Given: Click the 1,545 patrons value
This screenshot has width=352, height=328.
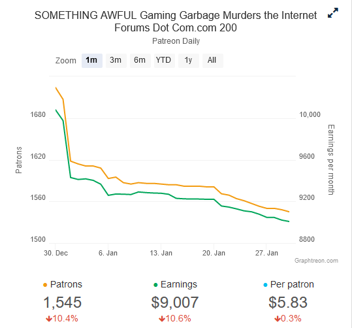Looking at the screenshot, I should coord(62,302).
